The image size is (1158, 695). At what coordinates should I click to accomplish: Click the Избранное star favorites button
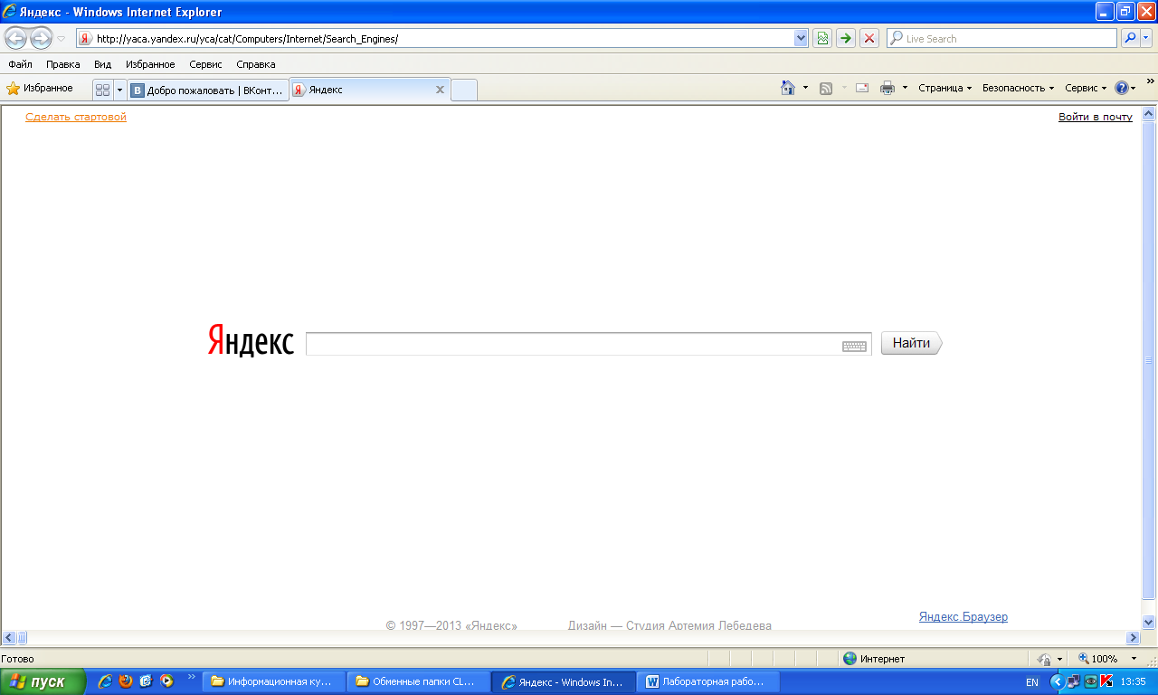[x=40, y=88]
